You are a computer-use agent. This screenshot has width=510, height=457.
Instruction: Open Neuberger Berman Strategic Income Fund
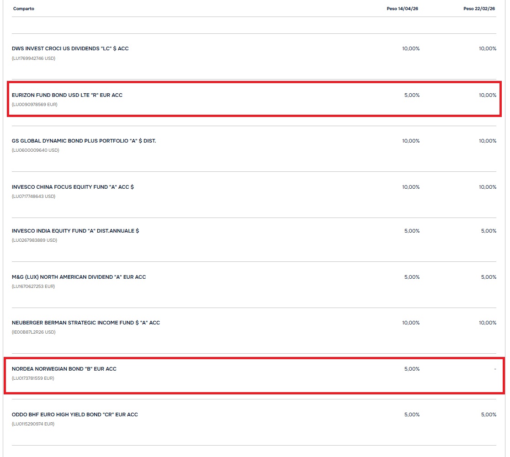point(86,323)
